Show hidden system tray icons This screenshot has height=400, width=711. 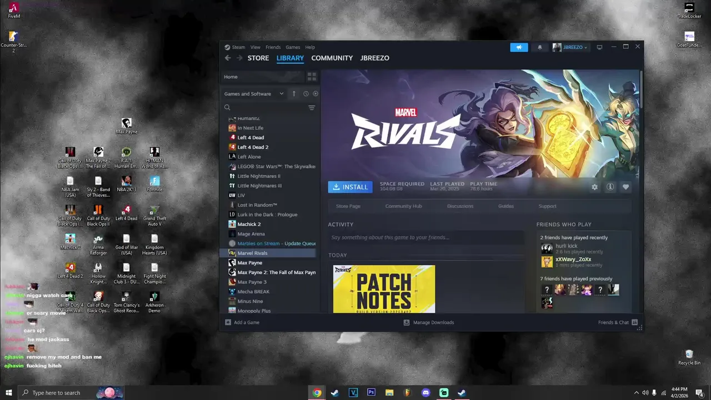click(x=636, y=393)
